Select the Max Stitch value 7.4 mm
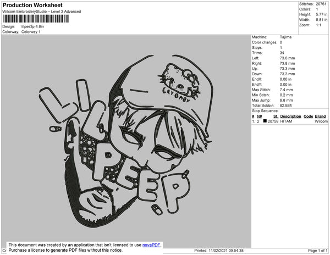 click(286, 90)
